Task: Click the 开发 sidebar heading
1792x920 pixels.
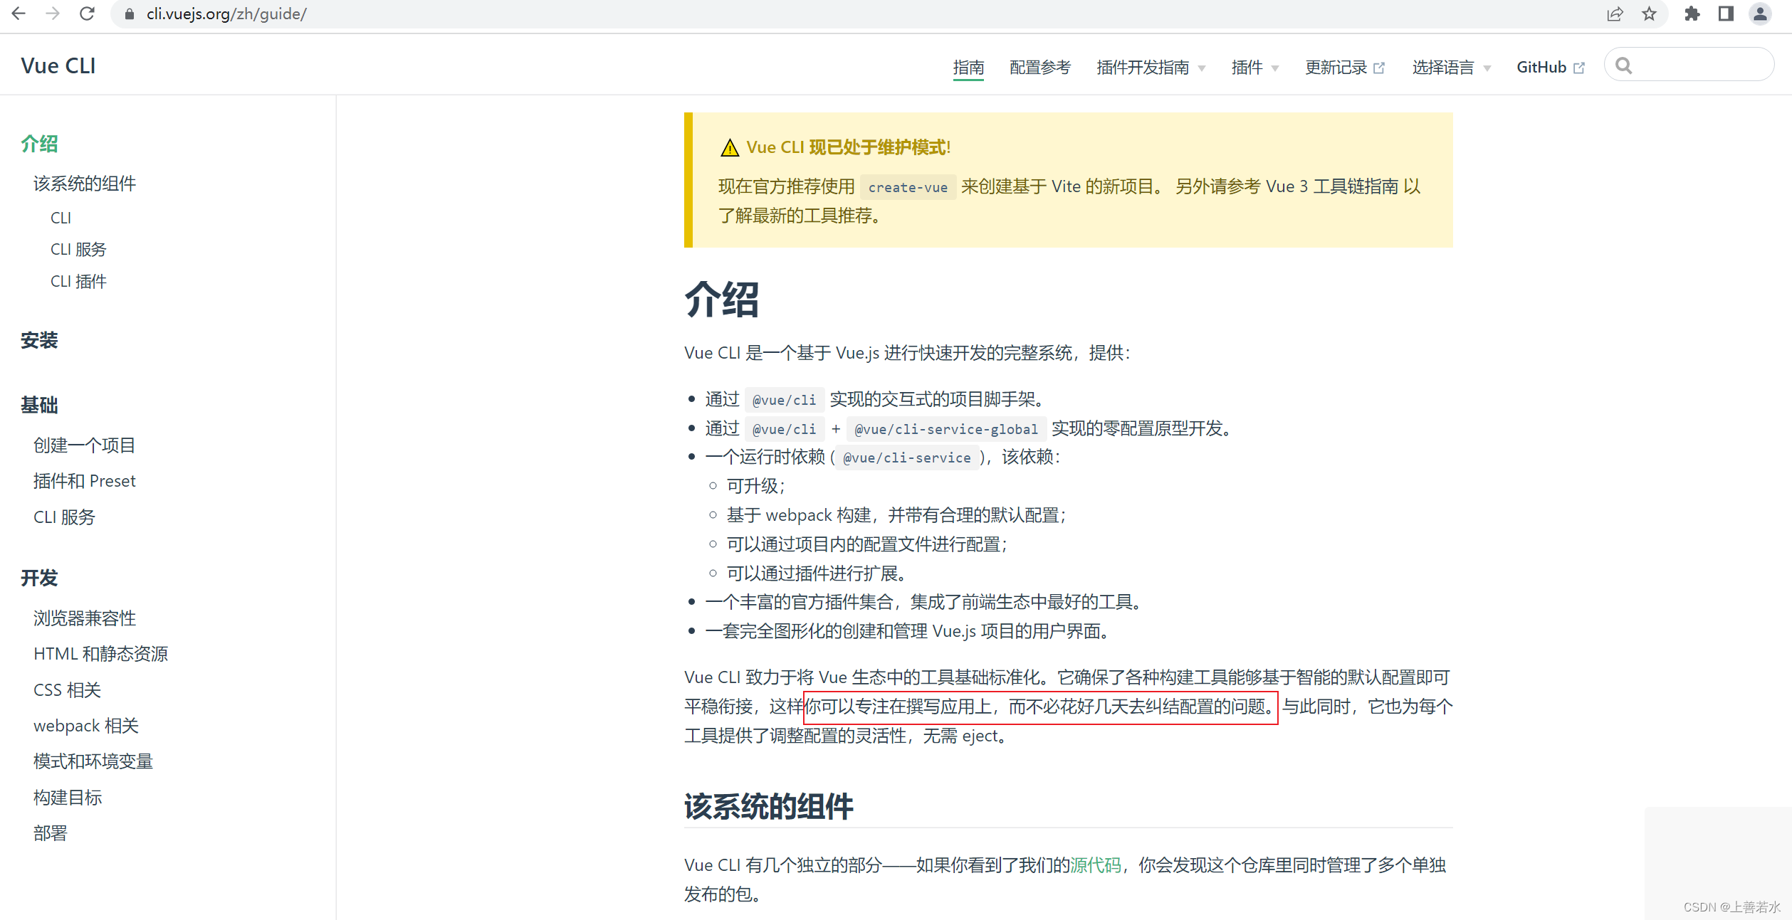Action: click(x=39, y=578)
